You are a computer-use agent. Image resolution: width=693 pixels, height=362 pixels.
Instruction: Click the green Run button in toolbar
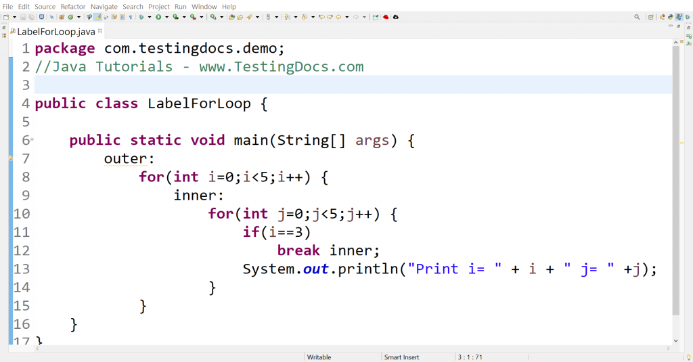(x=158, y=17)
